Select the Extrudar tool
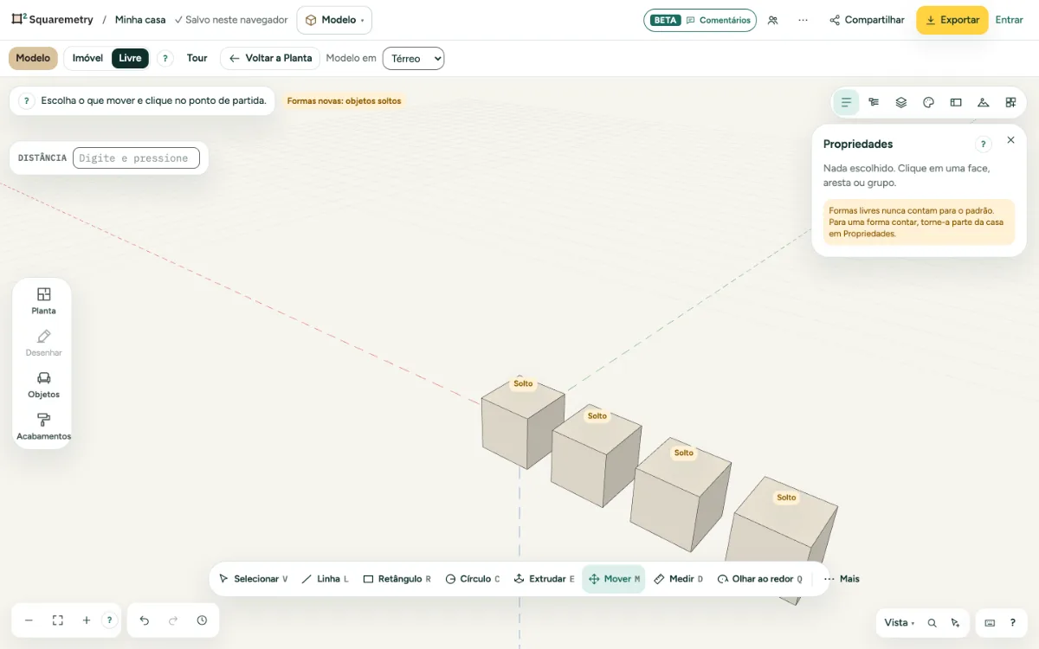This screenshot has width=1039, height=649. tap(545, 579)
